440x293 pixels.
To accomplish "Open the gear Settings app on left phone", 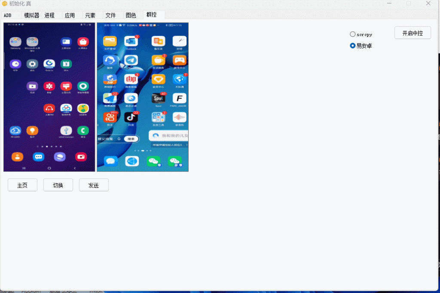I will [32, 64].
